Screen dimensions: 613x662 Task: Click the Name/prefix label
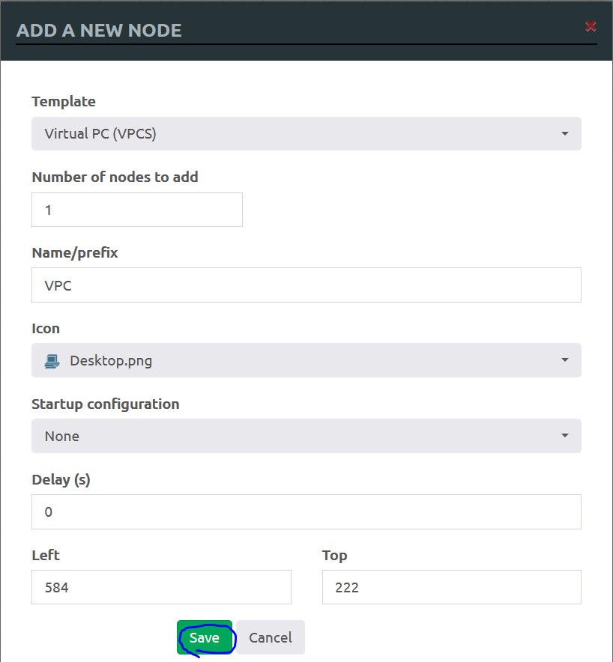[x=75, y=253]
